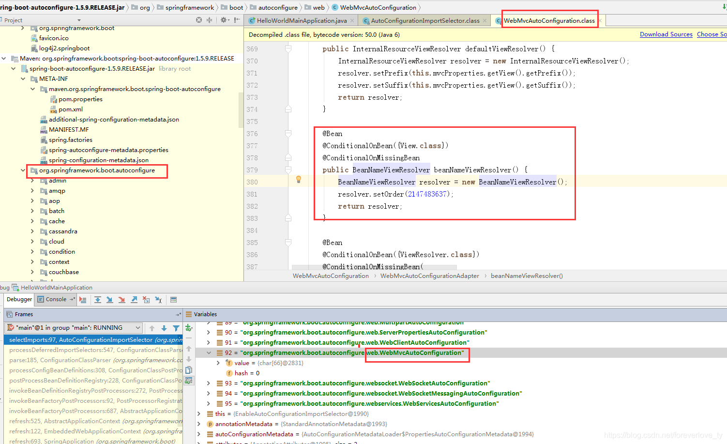Click the lightbulb intention icon on line 380

pos(299,180)
